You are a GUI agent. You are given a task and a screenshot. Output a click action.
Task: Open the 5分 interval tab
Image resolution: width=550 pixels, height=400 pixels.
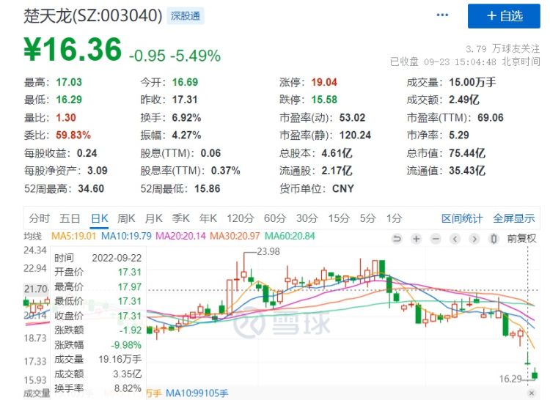[367, 218]
